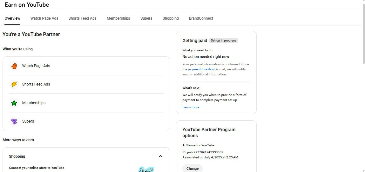This screenshot has height=172, width=365.
Task: Click the Set-up in progress badge
Action: click(224, 41)
